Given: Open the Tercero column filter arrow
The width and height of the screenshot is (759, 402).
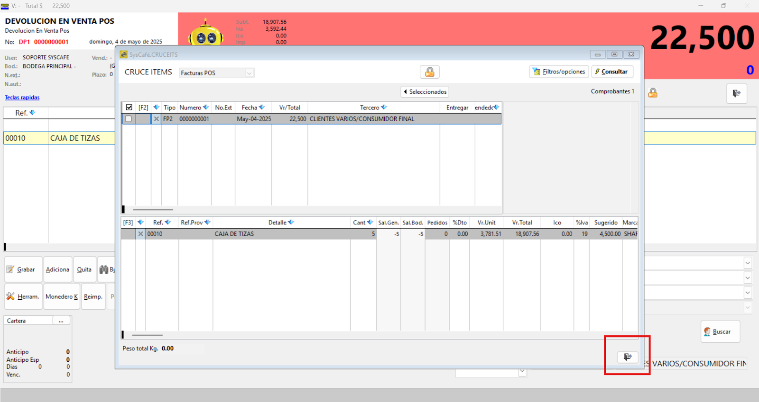Looking at the screenshot, I should [x=384, y=107].
